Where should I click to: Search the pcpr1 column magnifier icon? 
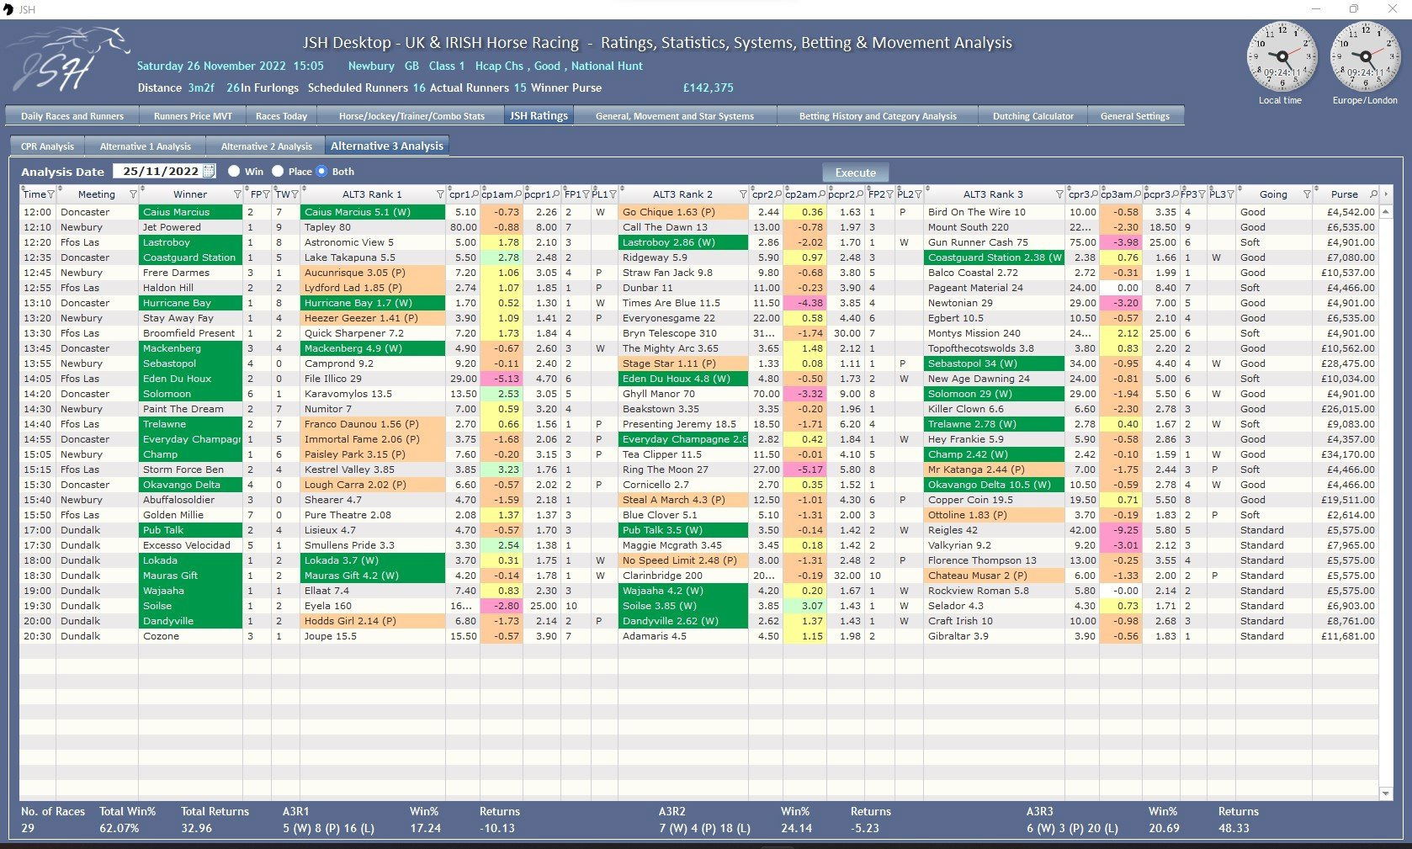(556, 194)
